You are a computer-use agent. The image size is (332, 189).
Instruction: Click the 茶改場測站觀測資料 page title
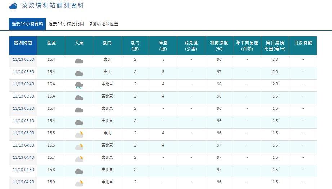[53, 5]
